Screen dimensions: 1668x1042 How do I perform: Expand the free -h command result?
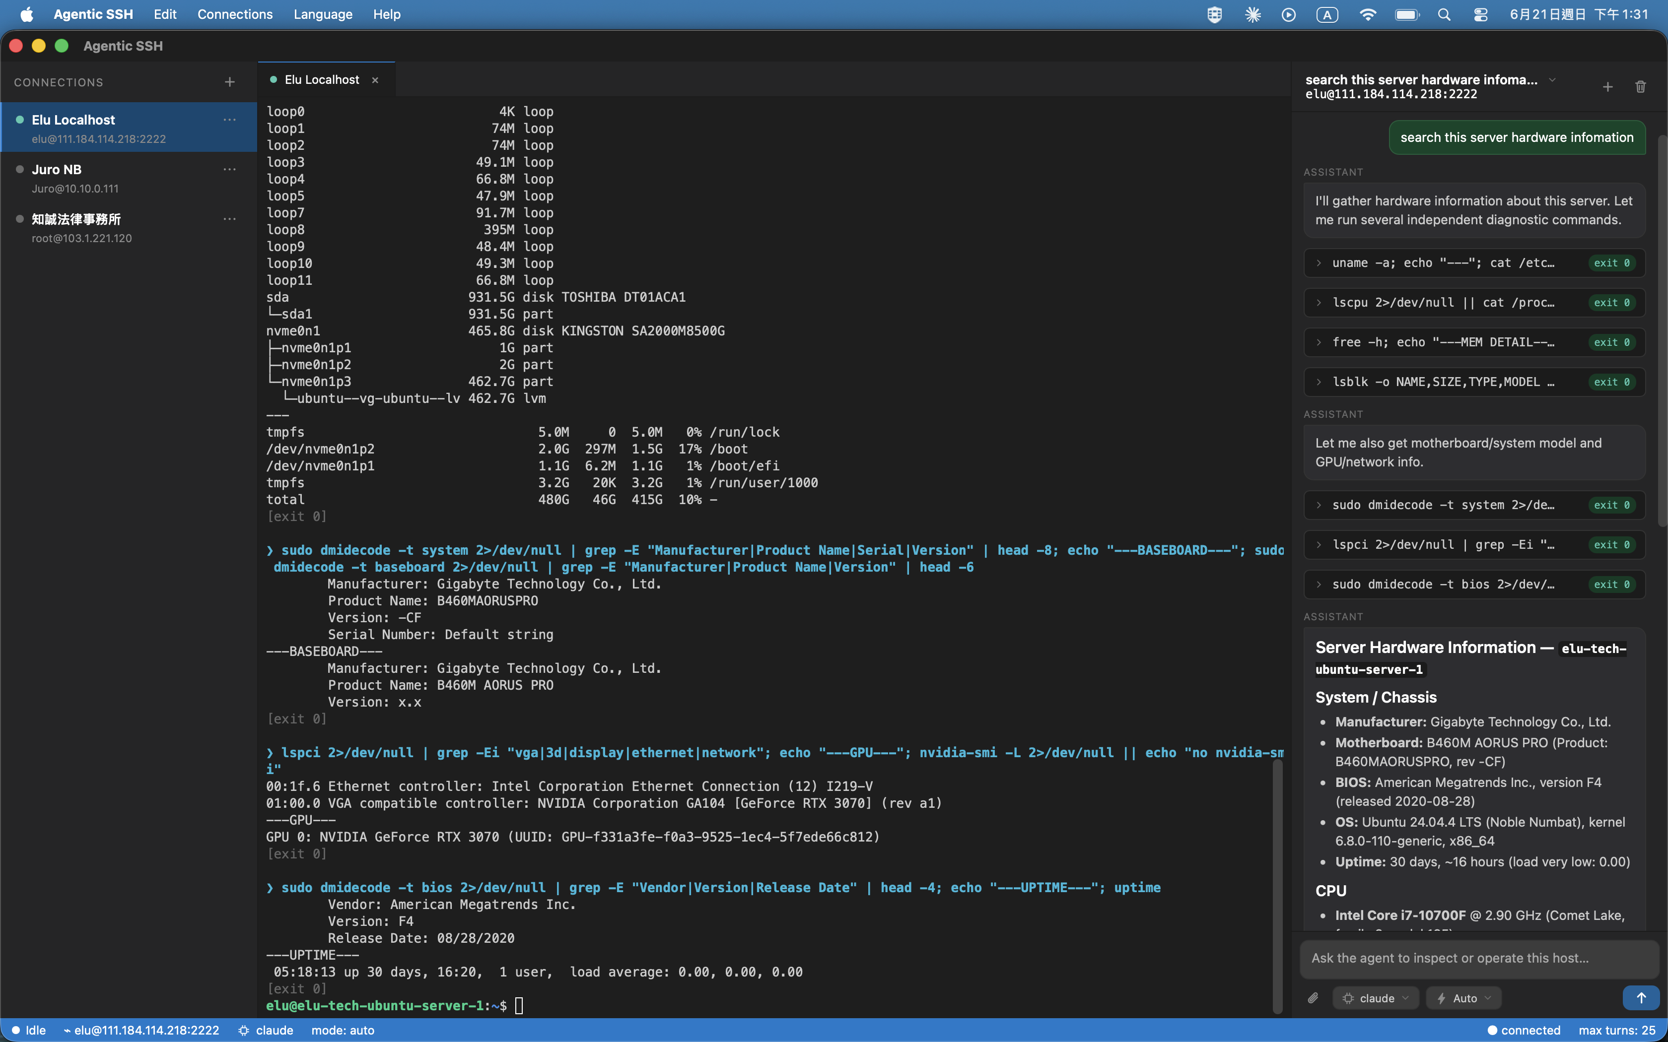[1474, 342]
